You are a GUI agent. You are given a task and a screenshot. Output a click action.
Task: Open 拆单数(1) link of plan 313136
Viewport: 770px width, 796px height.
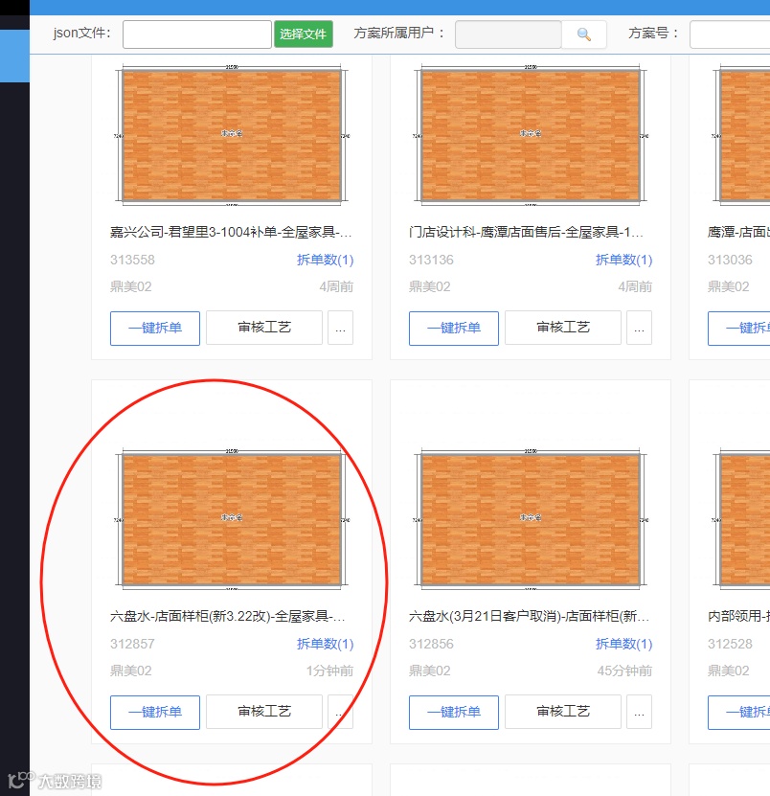[x=623, y=260]
